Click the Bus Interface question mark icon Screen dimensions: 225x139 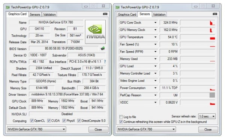[x=105, y=61]
